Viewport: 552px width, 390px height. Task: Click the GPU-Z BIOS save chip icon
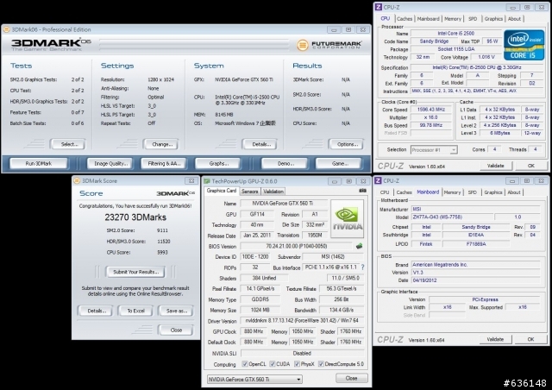(x=359, y=246)
